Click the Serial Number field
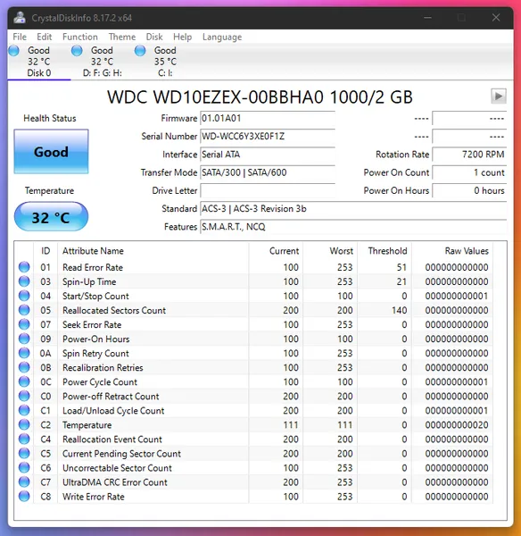The image size is (521, 536). coord(268,137)
